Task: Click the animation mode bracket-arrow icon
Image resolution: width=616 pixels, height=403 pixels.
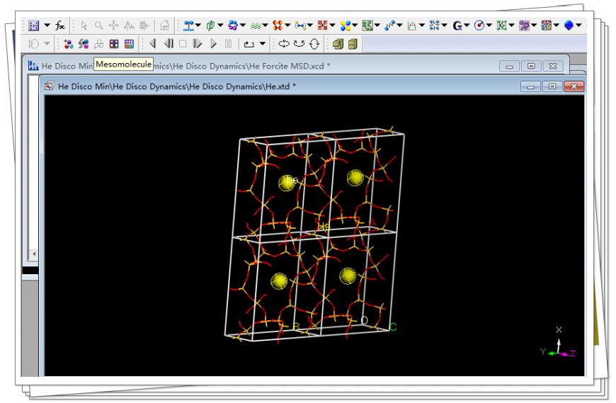Action: (x=249, y=44)
